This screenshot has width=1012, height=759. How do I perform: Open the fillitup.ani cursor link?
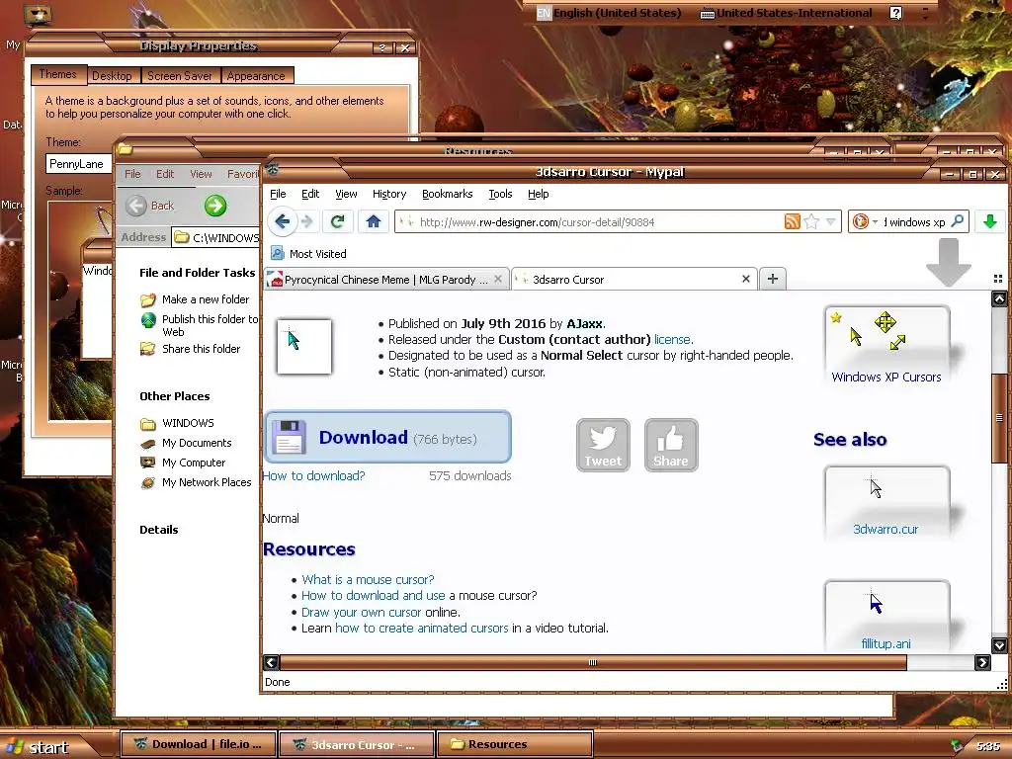pyautogui.click(x=886, y=643)
